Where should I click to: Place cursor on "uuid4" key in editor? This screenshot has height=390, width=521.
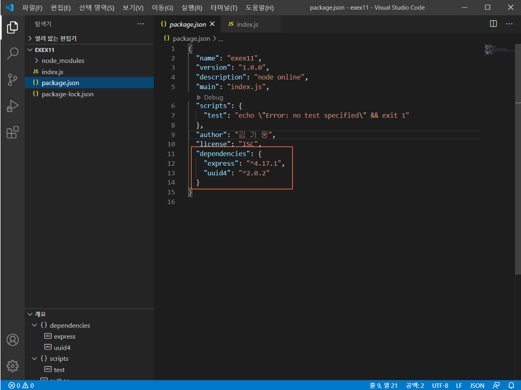point(217,173)
